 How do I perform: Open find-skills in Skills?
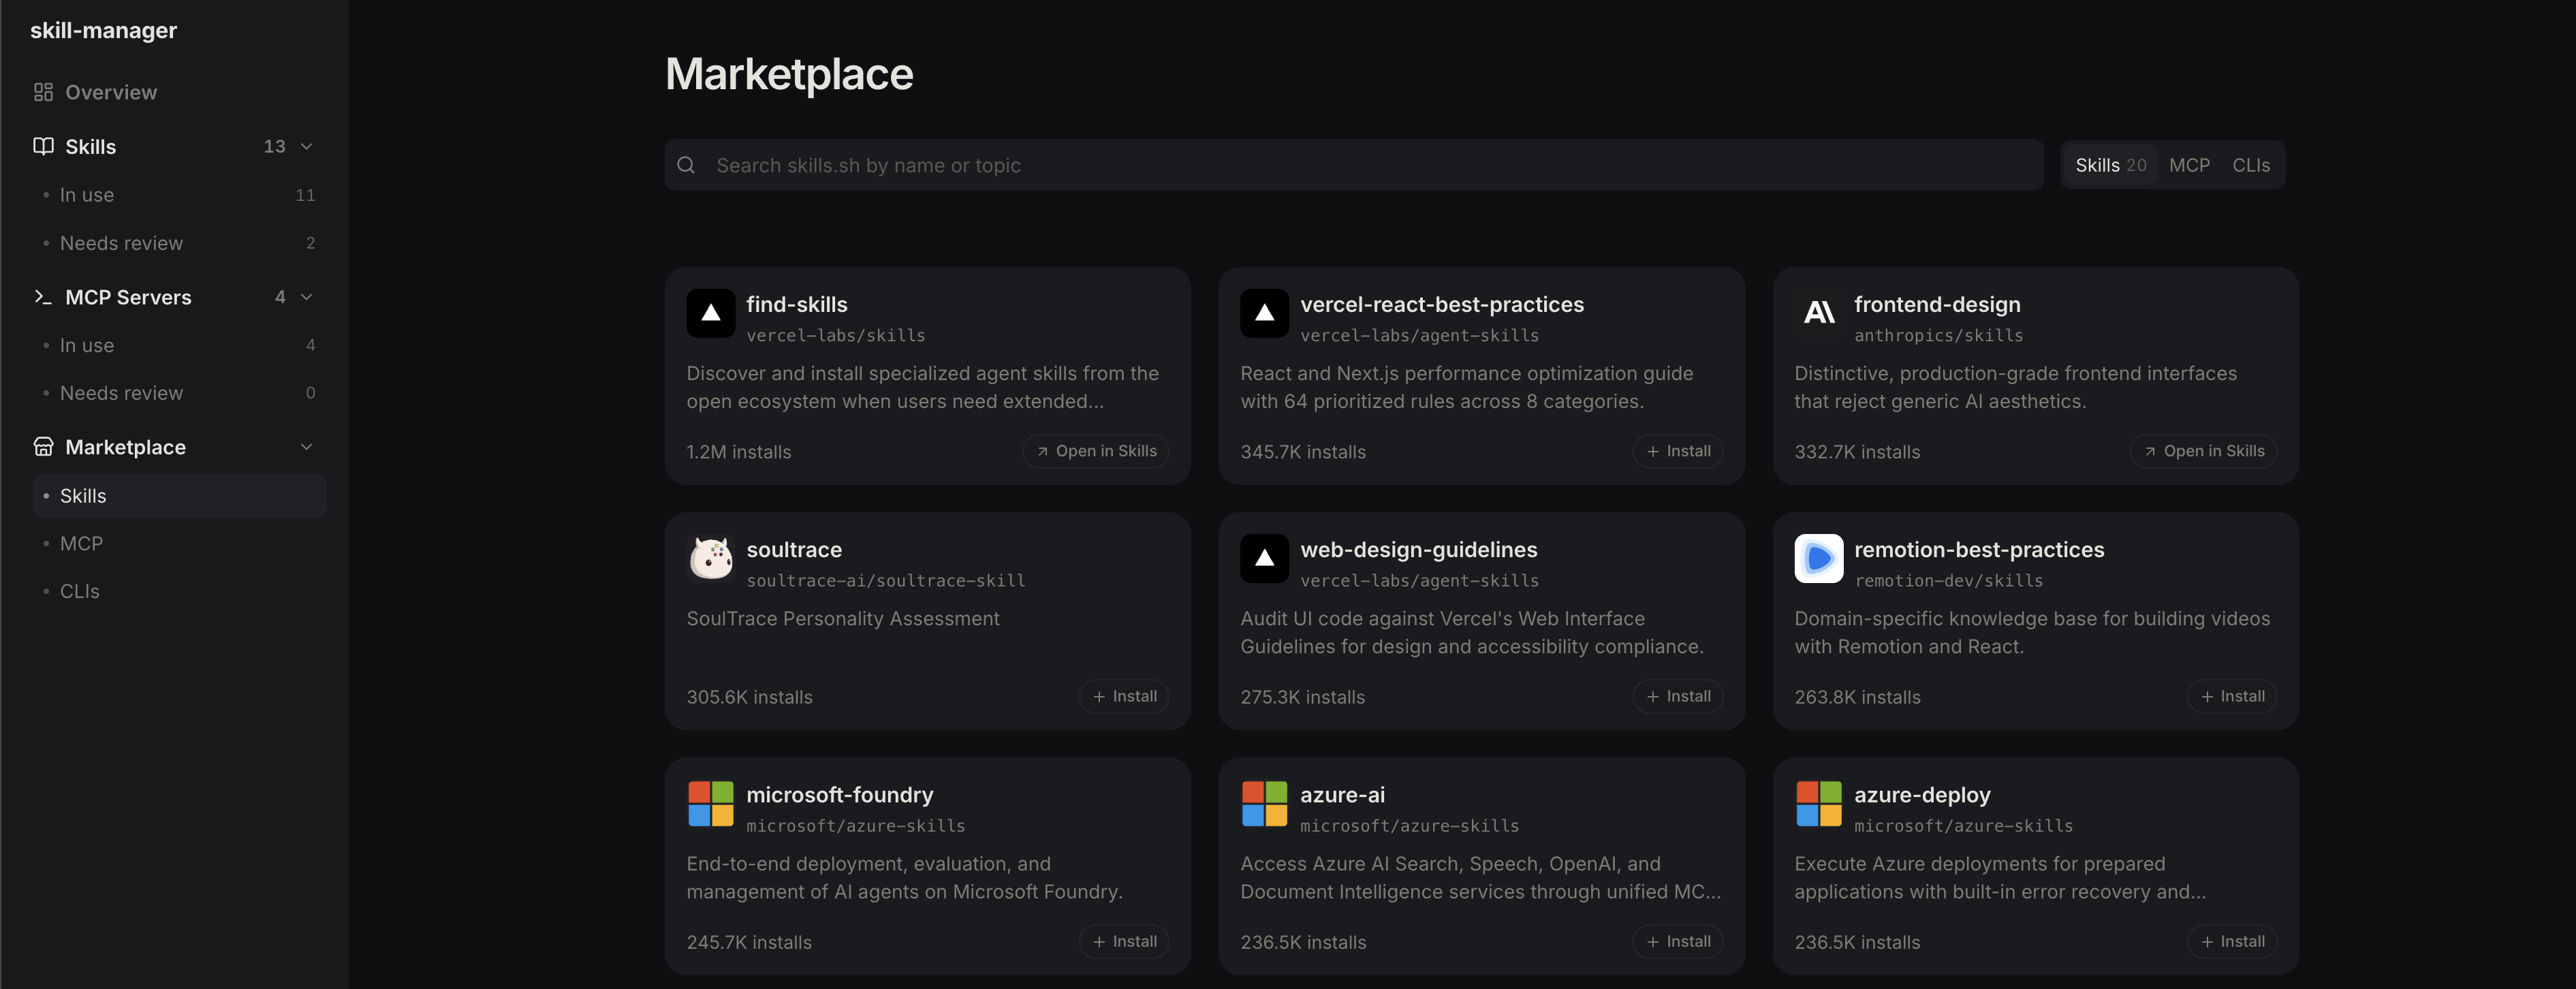click(x=1096, y=451)
